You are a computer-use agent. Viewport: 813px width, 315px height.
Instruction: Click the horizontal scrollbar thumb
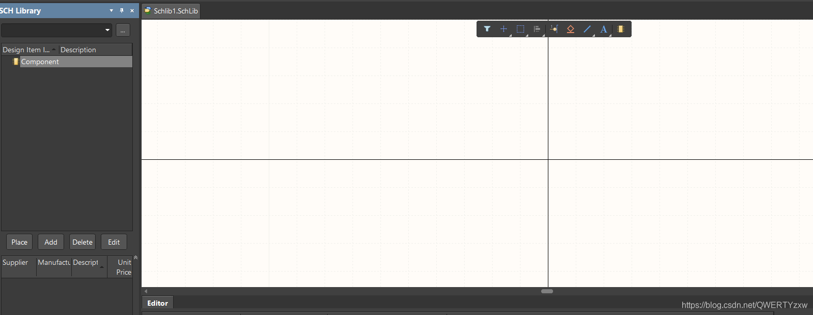click(547, 291)
